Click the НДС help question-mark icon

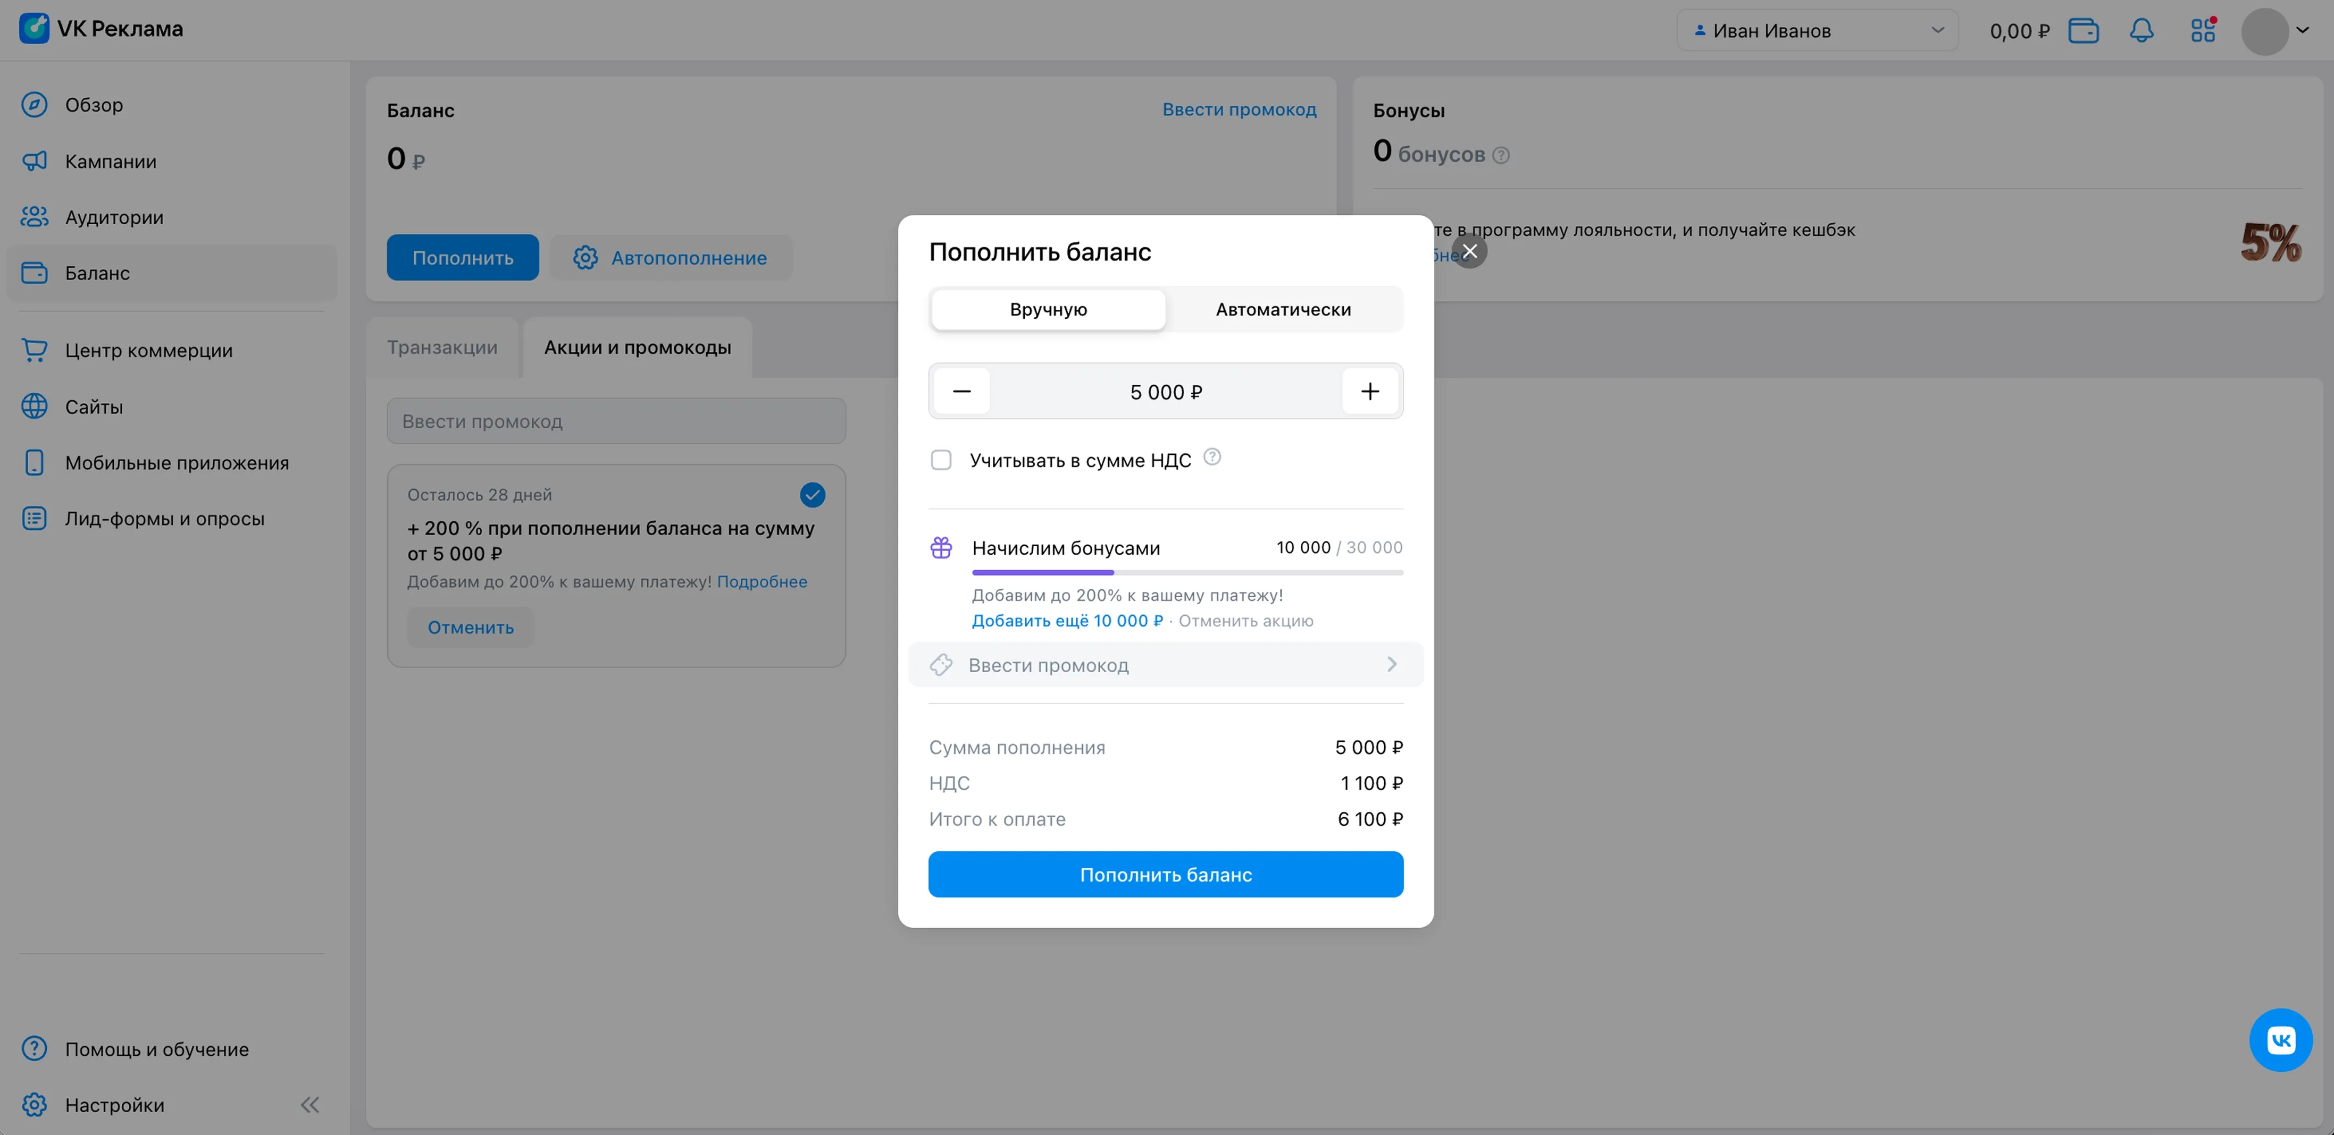1212,457
